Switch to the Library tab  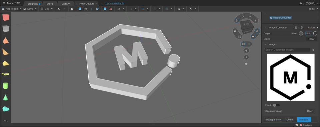click(x=66, y=4)
